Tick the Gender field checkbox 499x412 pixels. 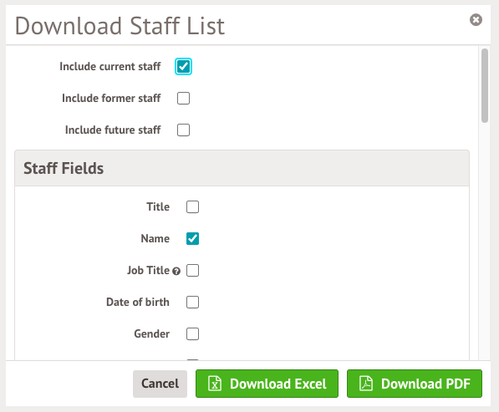(x=192, y=334)
